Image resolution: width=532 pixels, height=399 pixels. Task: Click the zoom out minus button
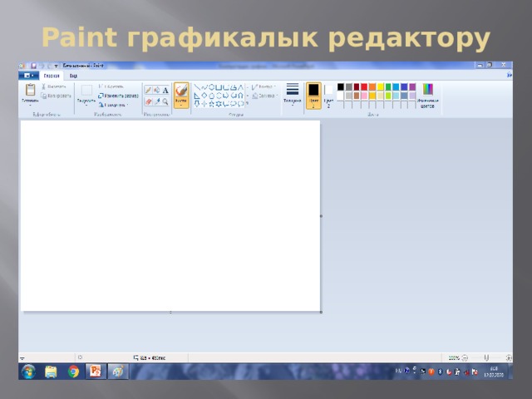(465, 357)
